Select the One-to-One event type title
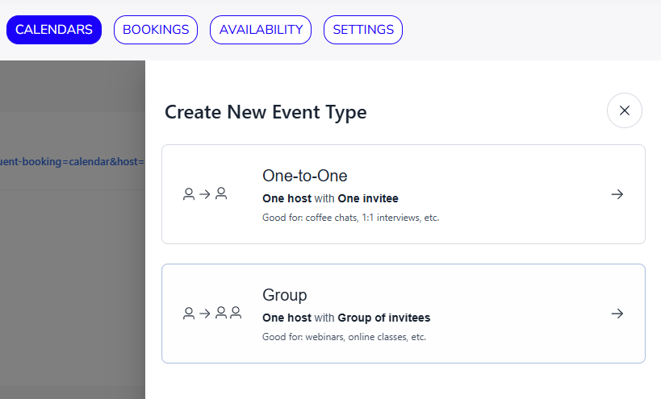This screenshot has height=399, width=661. coord(304,176)
